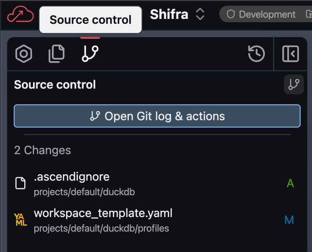312x252 pixels.
Task: Click the branch icon beside Source control heading
Action: [x=294, y=84]
